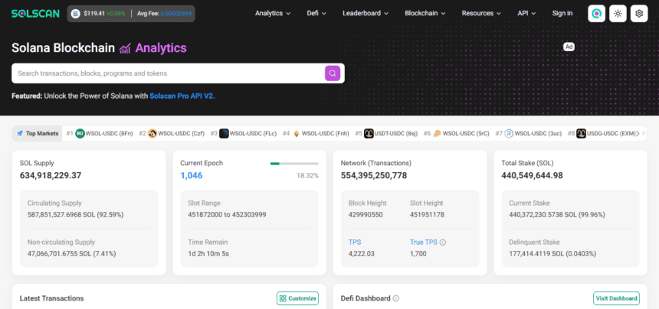Click the #4 WSOL-USDC (Fnh) market icon
Screen dimensions: 659x309
point(297,133)
